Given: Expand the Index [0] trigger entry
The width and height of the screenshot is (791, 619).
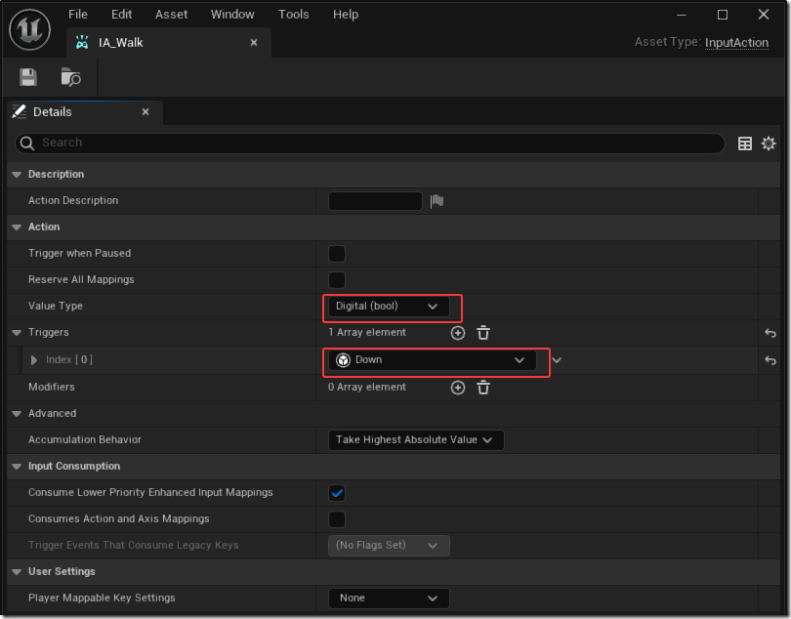Looking at the screenshot, I should pyautogui.click(x=34, y=360).
